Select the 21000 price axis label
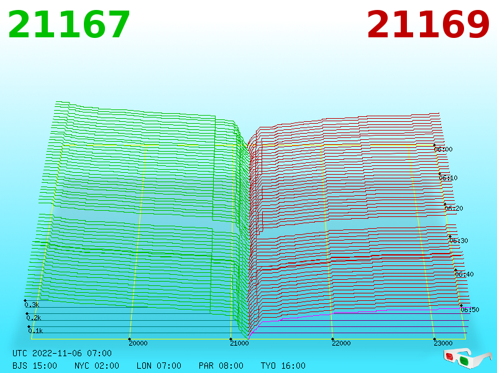 [x=240, y=343]
